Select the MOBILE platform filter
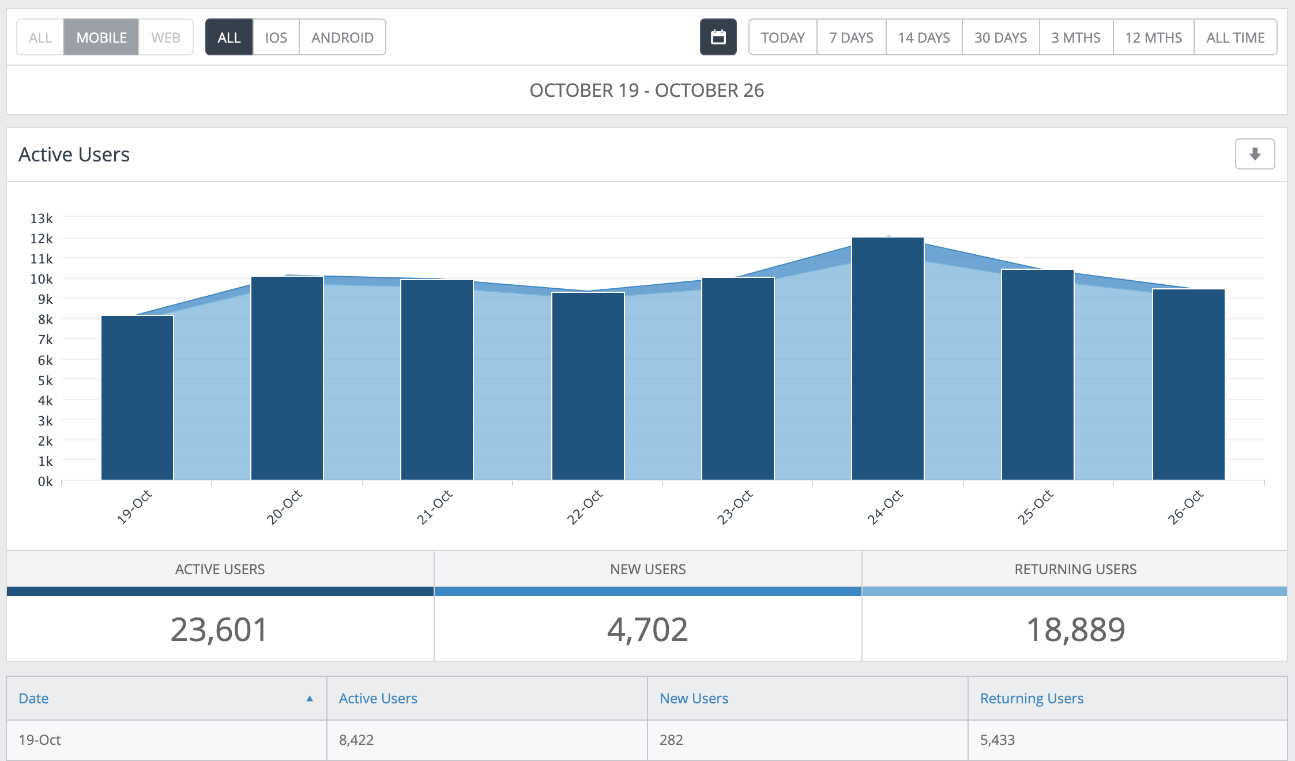The height and width of the screenshot is (761, 1295). 101,37
